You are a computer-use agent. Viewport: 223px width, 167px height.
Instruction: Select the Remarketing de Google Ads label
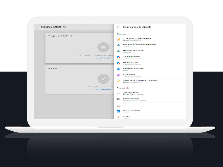133,50
